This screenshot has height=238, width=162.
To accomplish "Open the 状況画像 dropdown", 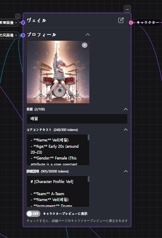I will click(9, 35).
